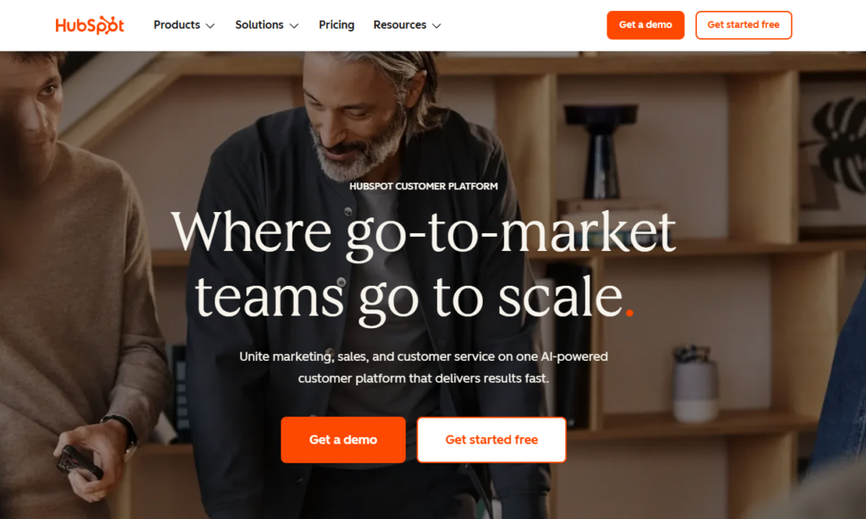Click the HubSpot logo in the header
Screen dimensions: 866x519
point(90,25)
